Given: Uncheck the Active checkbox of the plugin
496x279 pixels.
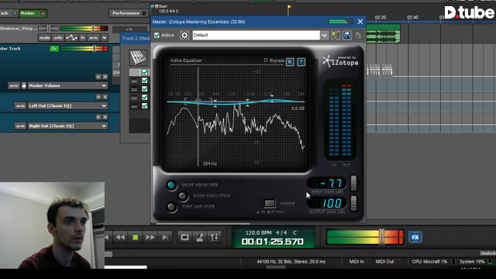Looking at the screenshot, I should (x=157, y=35).
